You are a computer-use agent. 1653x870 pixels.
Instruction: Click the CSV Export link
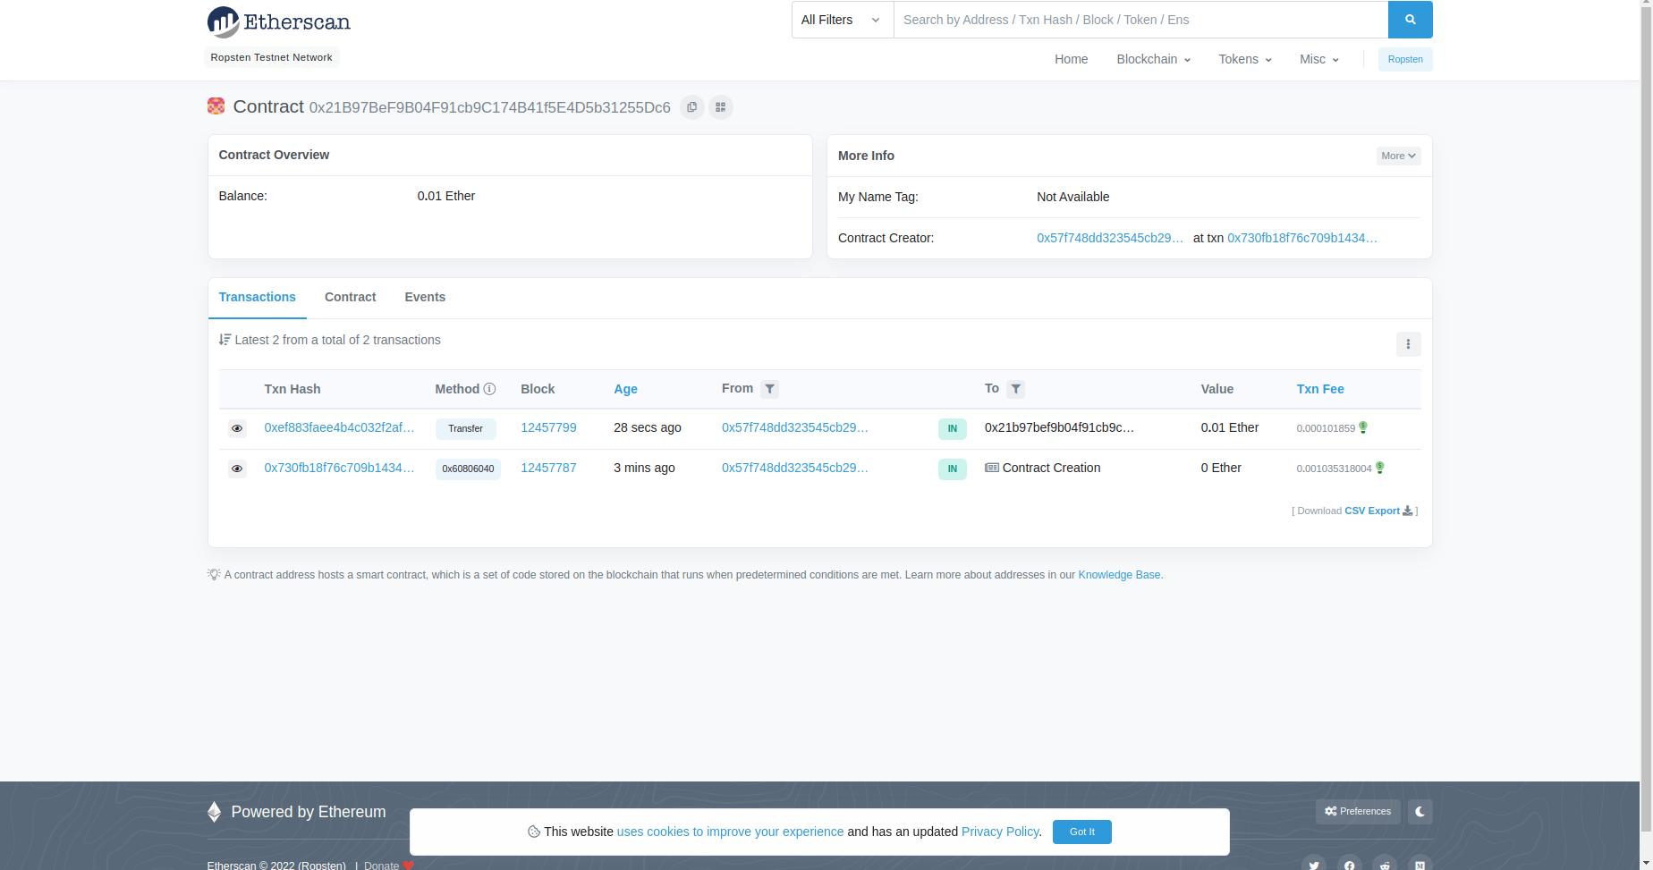coord(1372,511)
